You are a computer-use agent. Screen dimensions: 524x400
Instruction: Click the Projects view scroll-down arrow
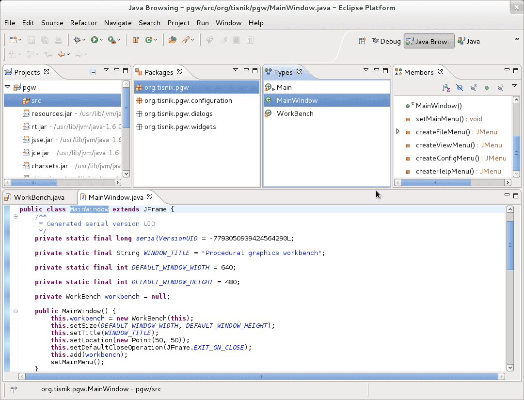point(126,174)
